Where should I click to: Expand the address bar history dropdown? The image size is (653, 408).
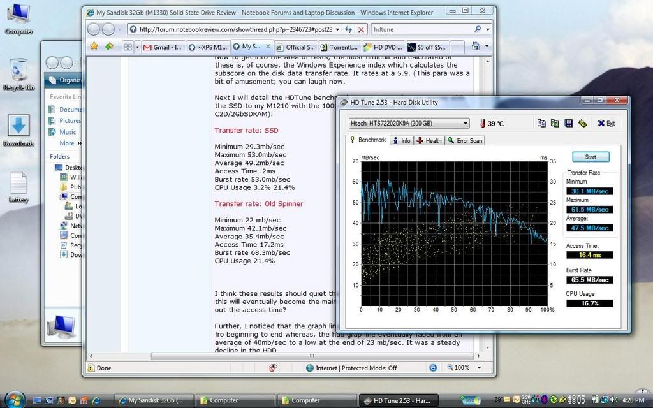[337, 29]
